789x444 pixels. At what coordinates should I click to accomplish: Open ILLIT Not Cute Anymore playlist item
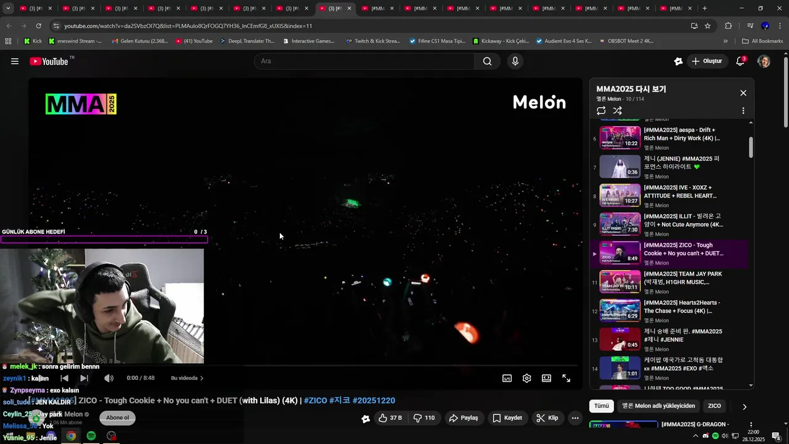click(669, 224)
